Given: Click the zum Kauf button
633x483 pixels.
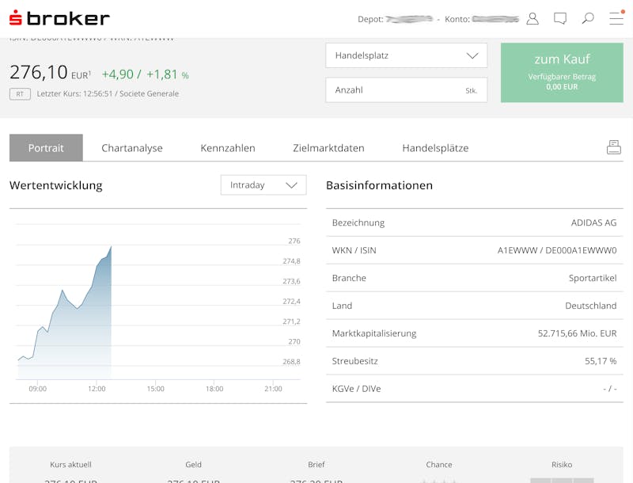Looking at the screenshot, I should [562, 73].
